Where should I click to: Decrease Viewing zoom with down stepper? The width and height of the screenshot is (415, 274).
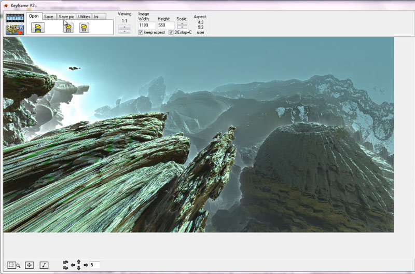click(124, 31)
